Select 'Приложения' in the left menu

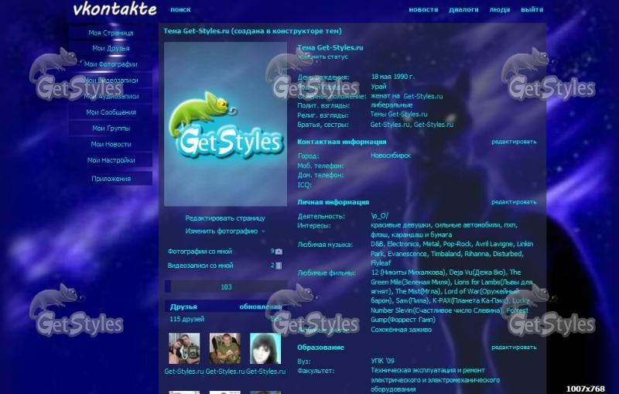coord(111,179)
